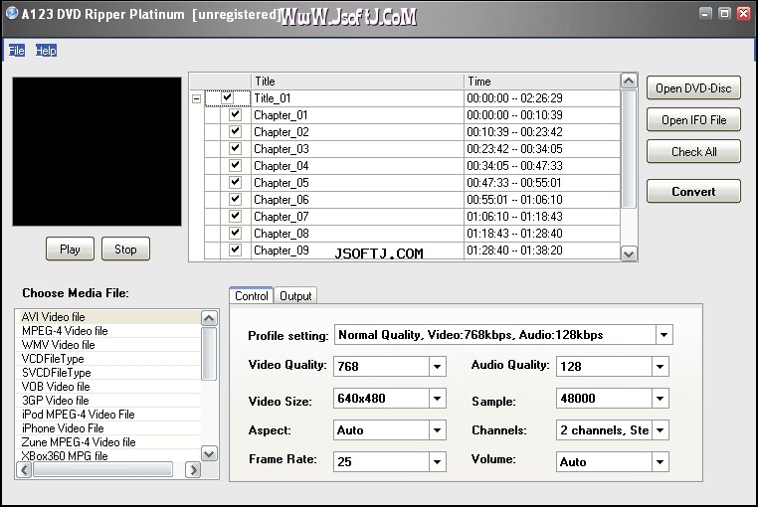Image resolution: width=758 pixels, height=507 pixels.
Task: Open the Help menu
Action: coord(46,51)
